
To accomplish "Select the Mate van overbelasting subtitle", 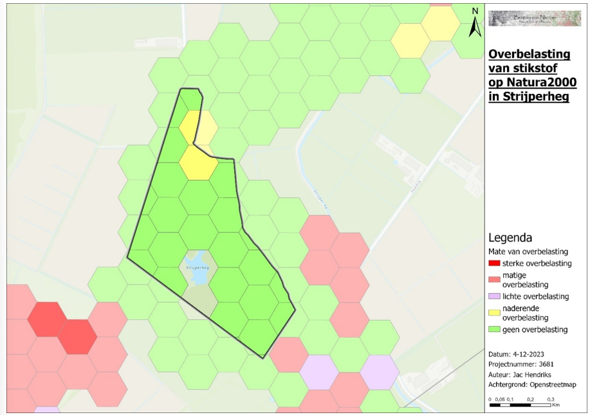I will pos(527,251).
